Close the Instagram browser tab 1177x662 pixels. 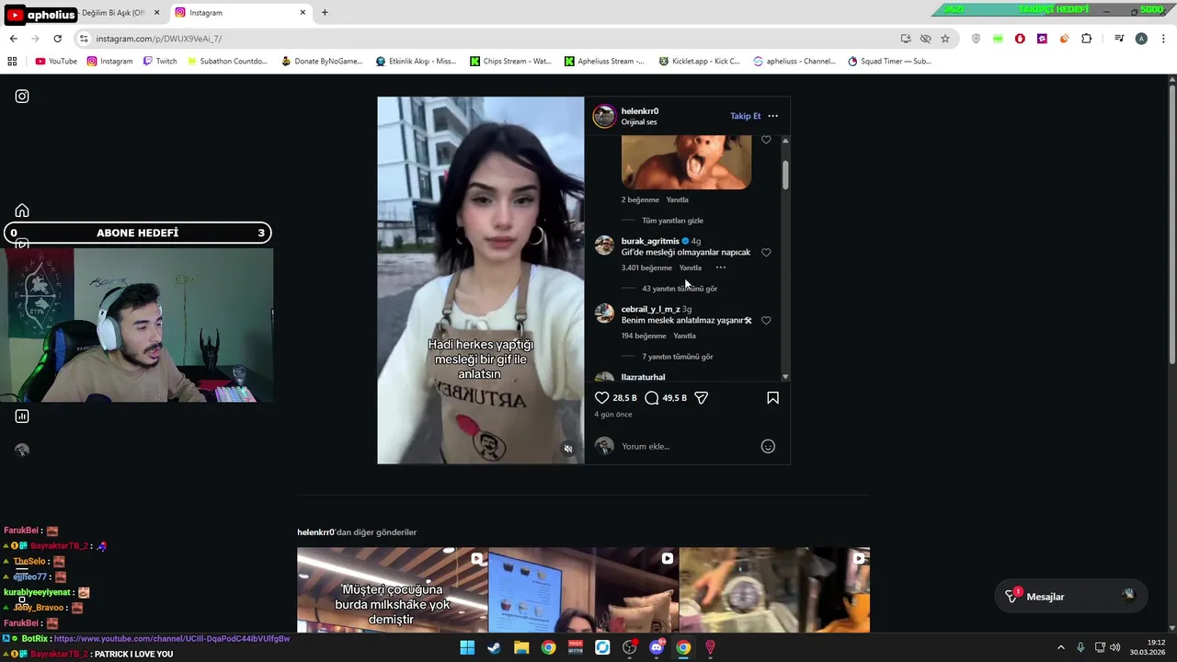point(303,13)
